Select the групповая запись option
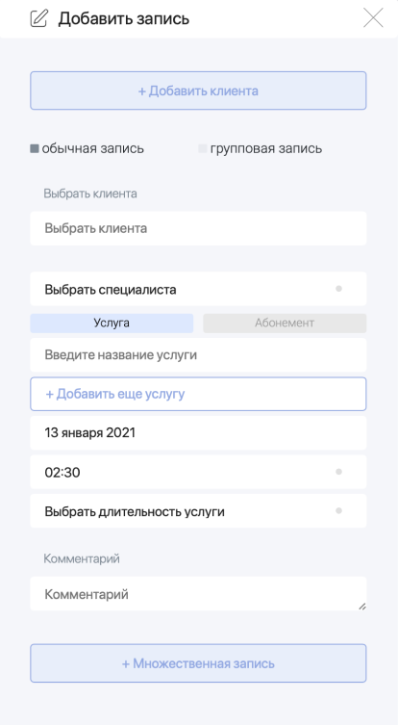This screenshot has width=398, height=725. [x=202, y=149]
